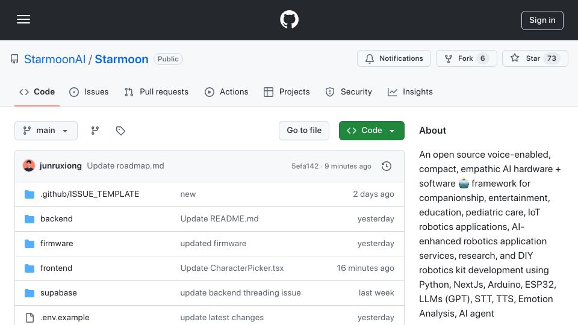
Task: Expand the main branch dropdown
Action: [46, 131]
